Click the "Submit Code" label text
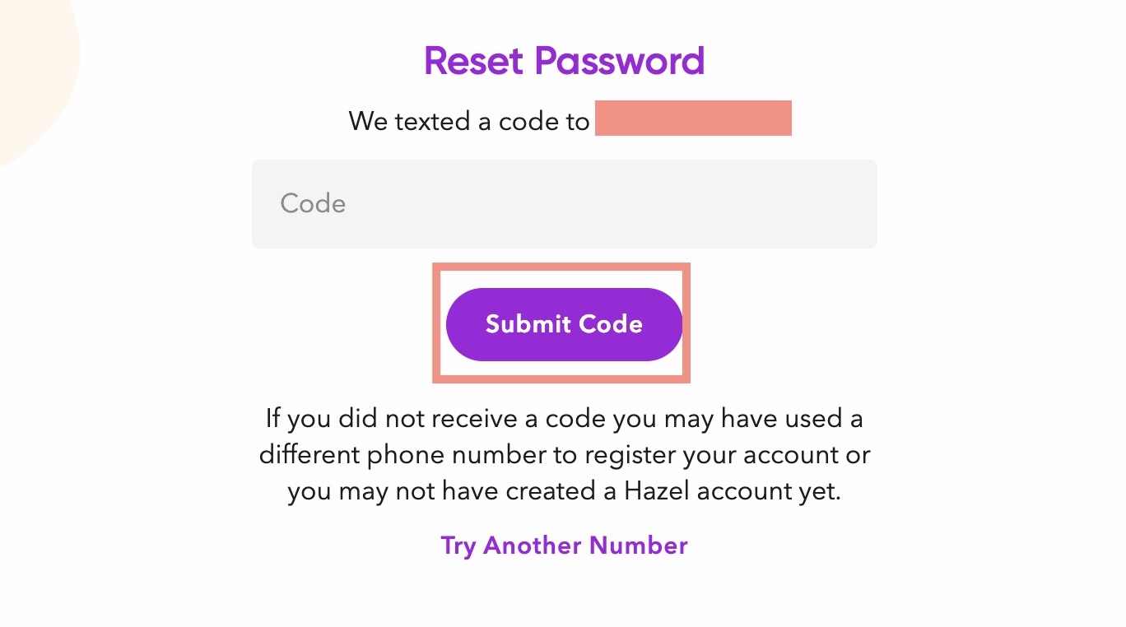This screenshot has width=1126, height=627. 564,324
